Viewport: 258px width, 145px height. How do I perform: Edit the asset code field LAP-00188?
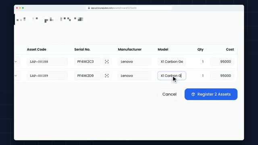click(47, 62)
